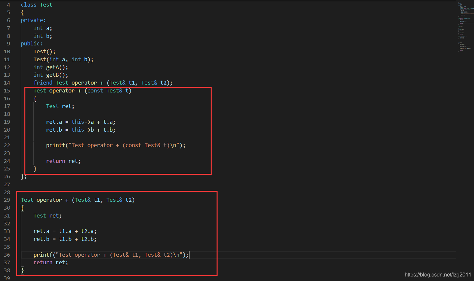474x281 pixels.
Task: Click line number 26 in the gutter
Action: point(7,177)
